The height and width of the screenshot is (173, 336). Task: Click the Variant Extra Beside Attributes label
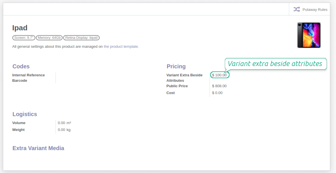tap(184, 78)
